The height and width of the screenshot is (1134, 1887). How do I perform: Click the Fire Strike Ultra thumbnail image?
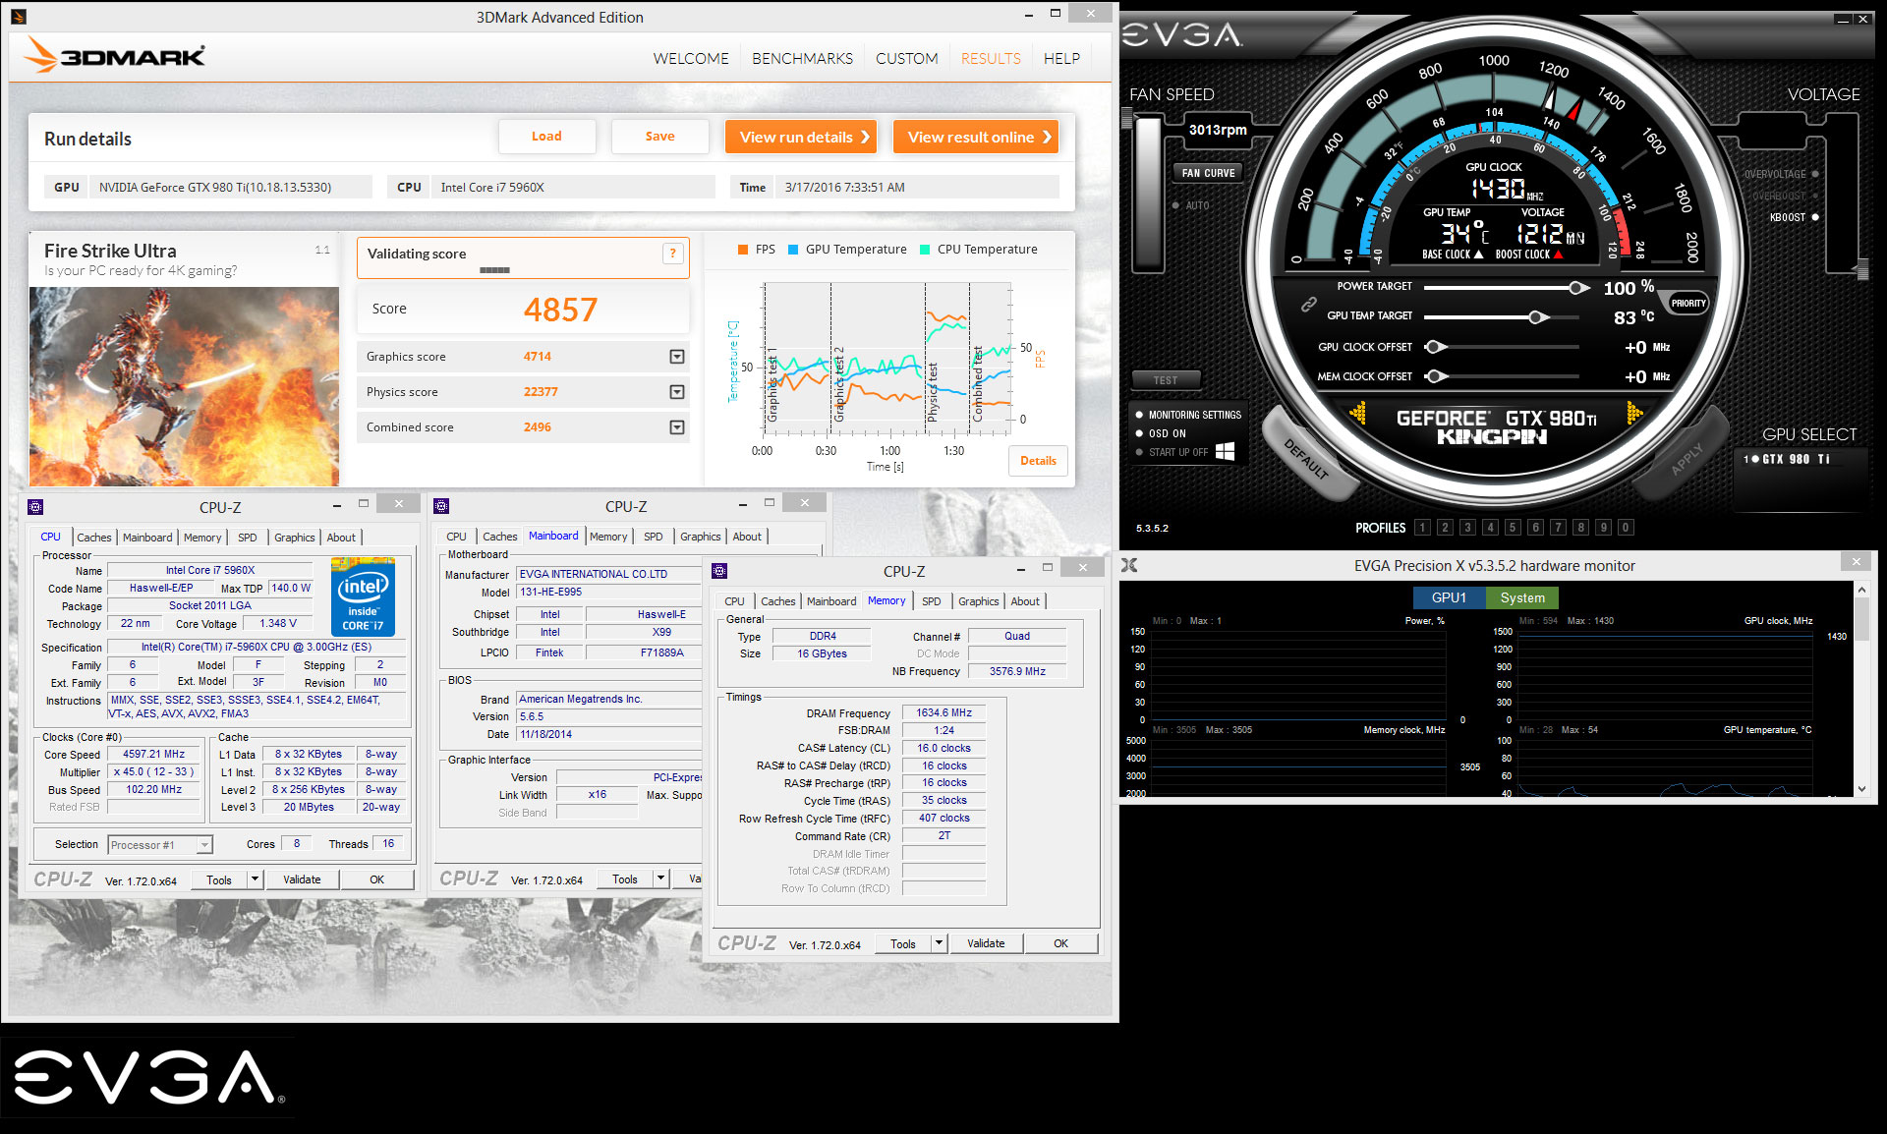pyautogui.click(x=184, y=386)
